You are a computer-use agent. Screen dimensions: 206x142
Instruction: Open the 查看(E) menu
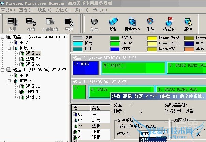(26, 10)
